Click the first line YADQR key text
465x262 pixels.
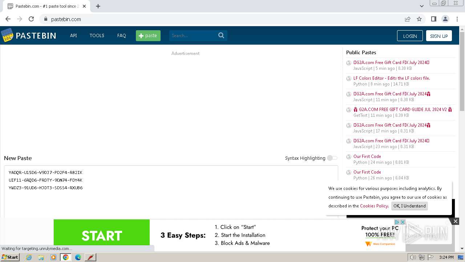point(45,172)
